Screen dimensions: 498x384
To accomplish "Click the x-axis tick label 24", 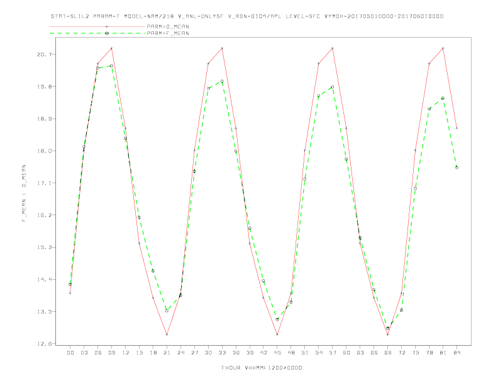I will pos(180,353).
